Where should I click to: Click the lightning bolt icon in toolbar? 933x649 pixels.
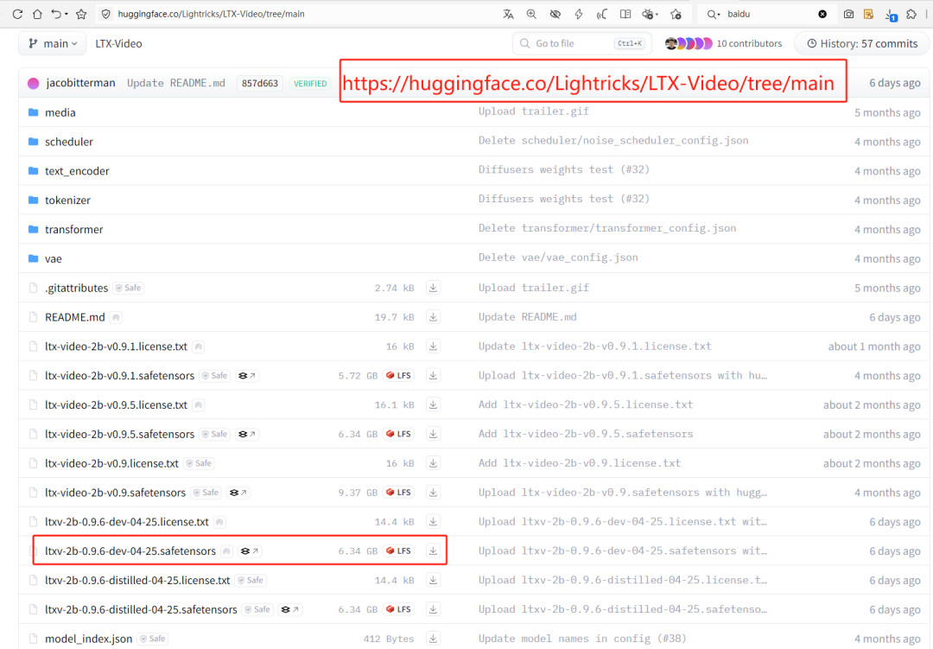pyautogui.click(x=578, y=14)
